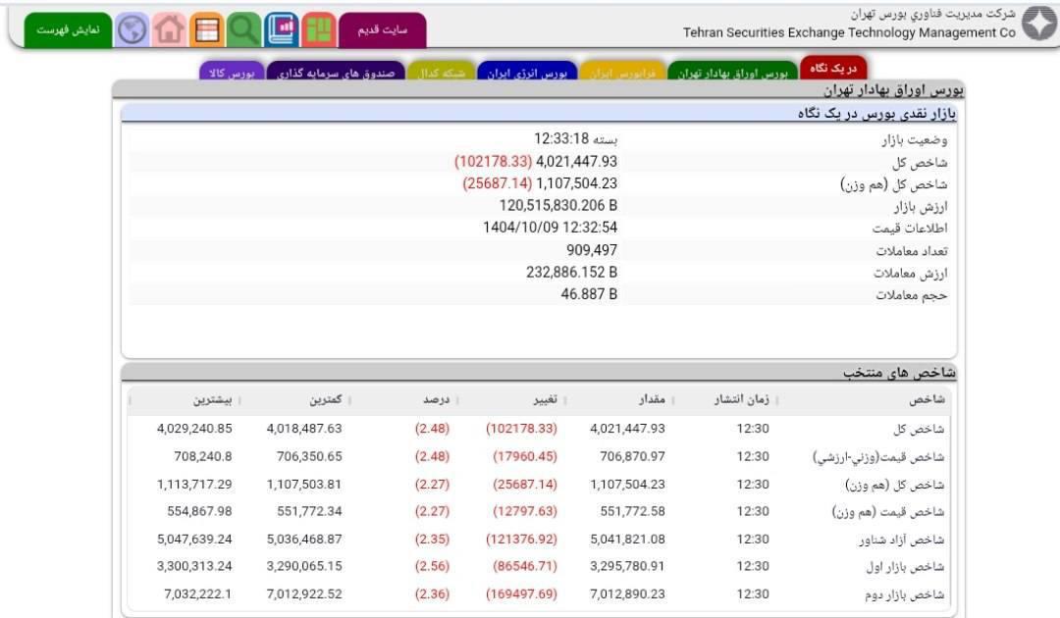Open the orange market watch table icon
Viewport: 1060px width, 618px height.
pos(206,28)
